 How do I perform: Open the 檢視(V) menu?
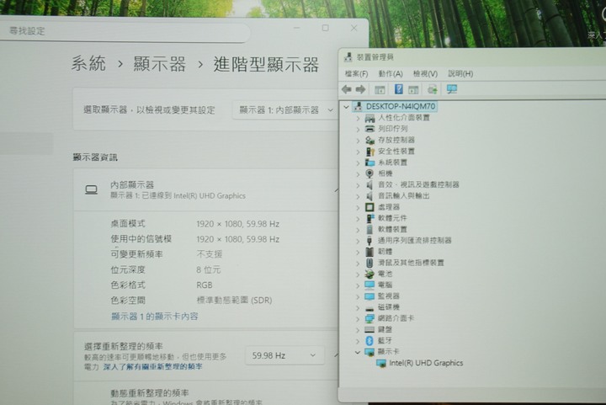pos(425,74)
